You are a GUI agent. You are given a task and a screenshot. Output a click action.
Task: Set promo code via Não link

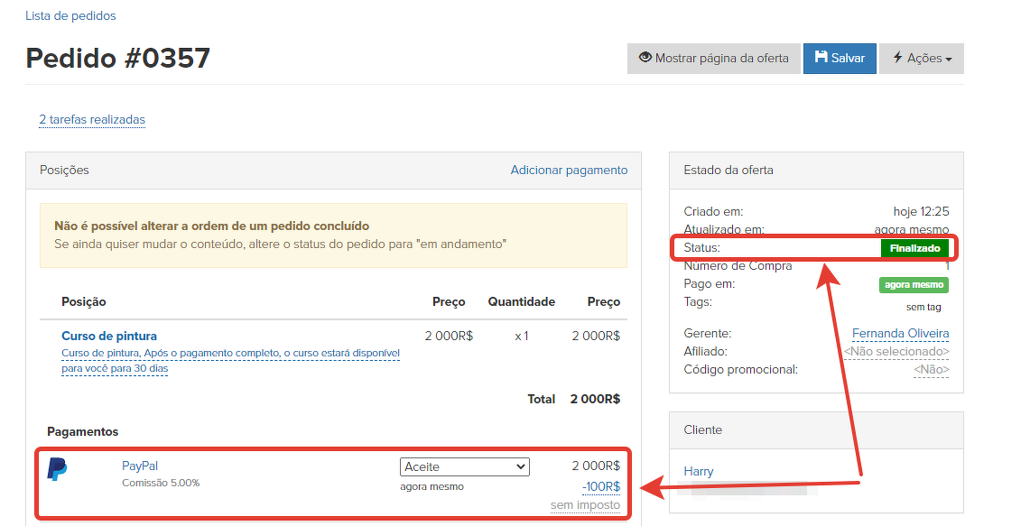[931, 370]
